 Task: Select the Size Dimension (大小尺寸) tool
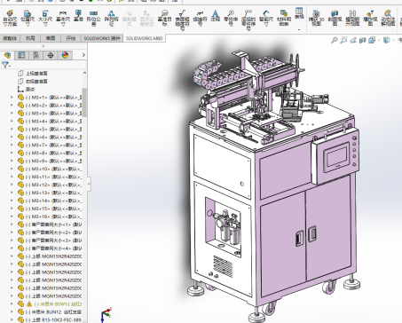45,18
